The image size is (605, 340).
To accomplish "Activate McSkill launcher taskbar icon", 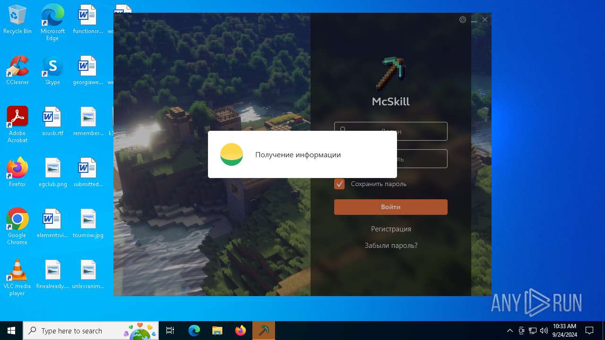I will click(263, 331).
